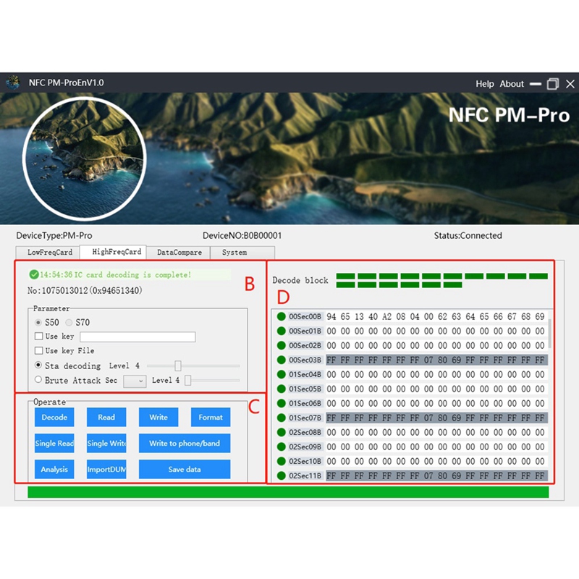Screen dimensions: 579x579
Task: Click the green status dot for 02Sec10B
Action: tap(282, 461)
